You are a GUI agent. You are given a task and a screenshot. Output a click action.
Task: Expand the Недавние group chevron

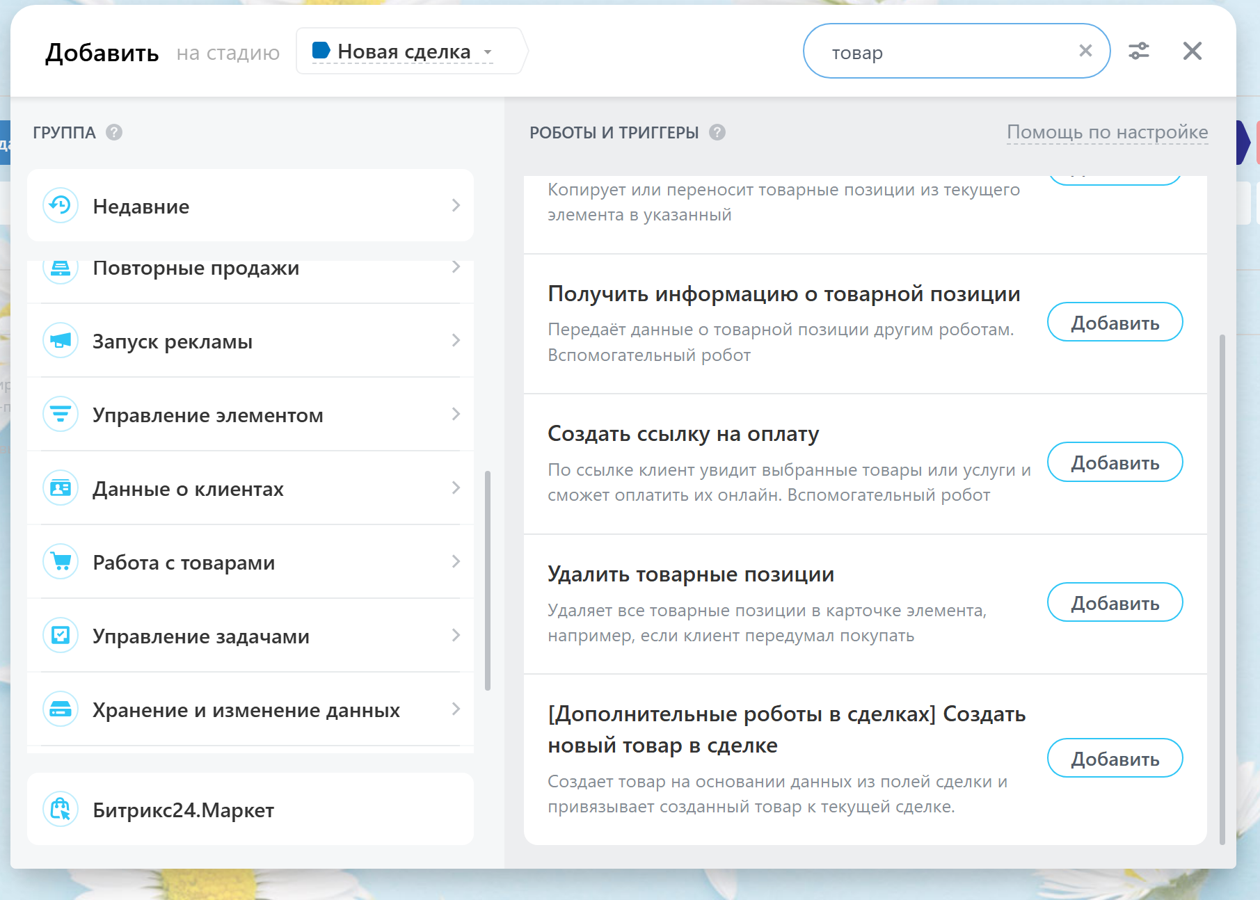[456, 205]
